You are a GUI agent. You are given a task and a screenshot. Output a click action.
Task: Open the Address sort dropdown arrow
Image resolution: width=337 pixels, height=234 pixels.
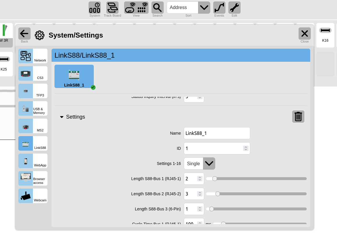[204, 8]
